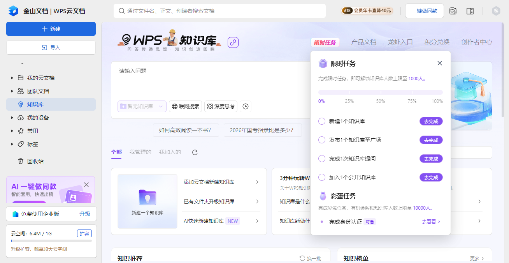Click the 标签 tag icon
The width and height of the screenshot is (509, 263).
21,144
